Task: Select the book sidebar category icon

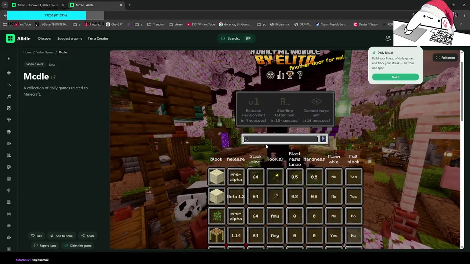Action: point(9,202)
